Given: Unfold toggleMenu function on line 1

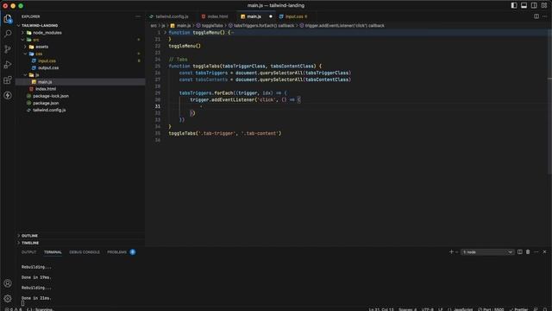Looking at the screenshot, I should pos(165,33).
